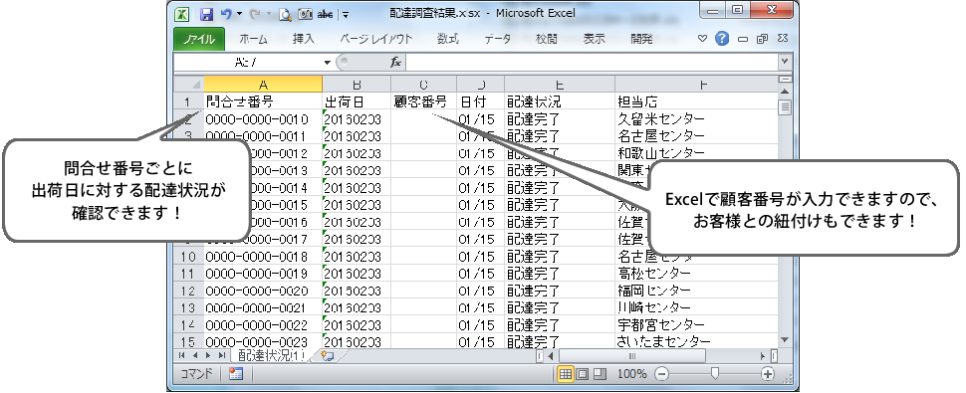The image size is (966, 393).
Task: Click the macro record icon in status bar
Action: click(x=236, y=374)
